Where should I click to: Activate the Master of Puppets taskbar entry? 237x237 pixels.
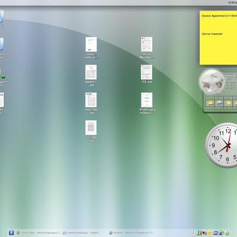(131, 233)
